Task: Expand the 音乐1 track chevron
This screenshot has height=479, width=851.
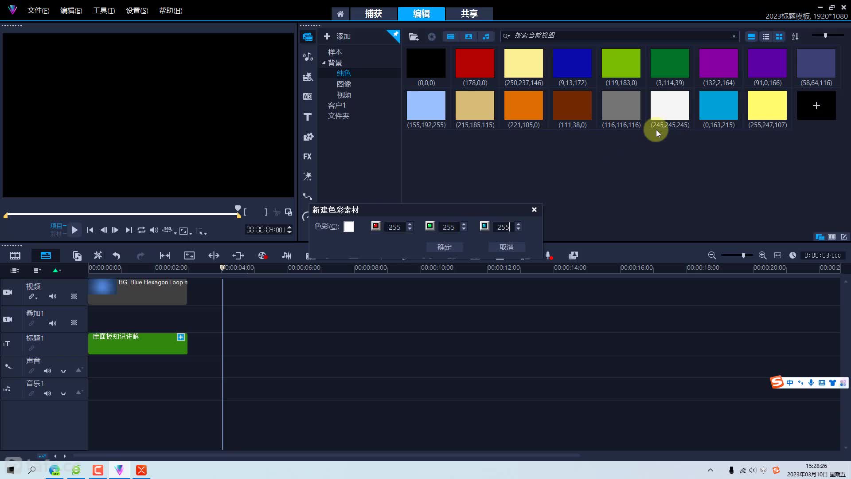Action: click(x=63, y=393)
